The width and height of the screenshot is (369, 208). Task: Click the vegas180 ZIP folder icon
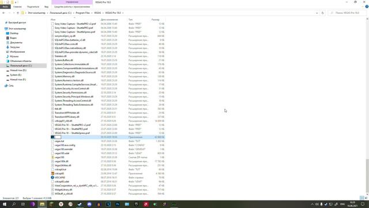(x=52, y=157)
